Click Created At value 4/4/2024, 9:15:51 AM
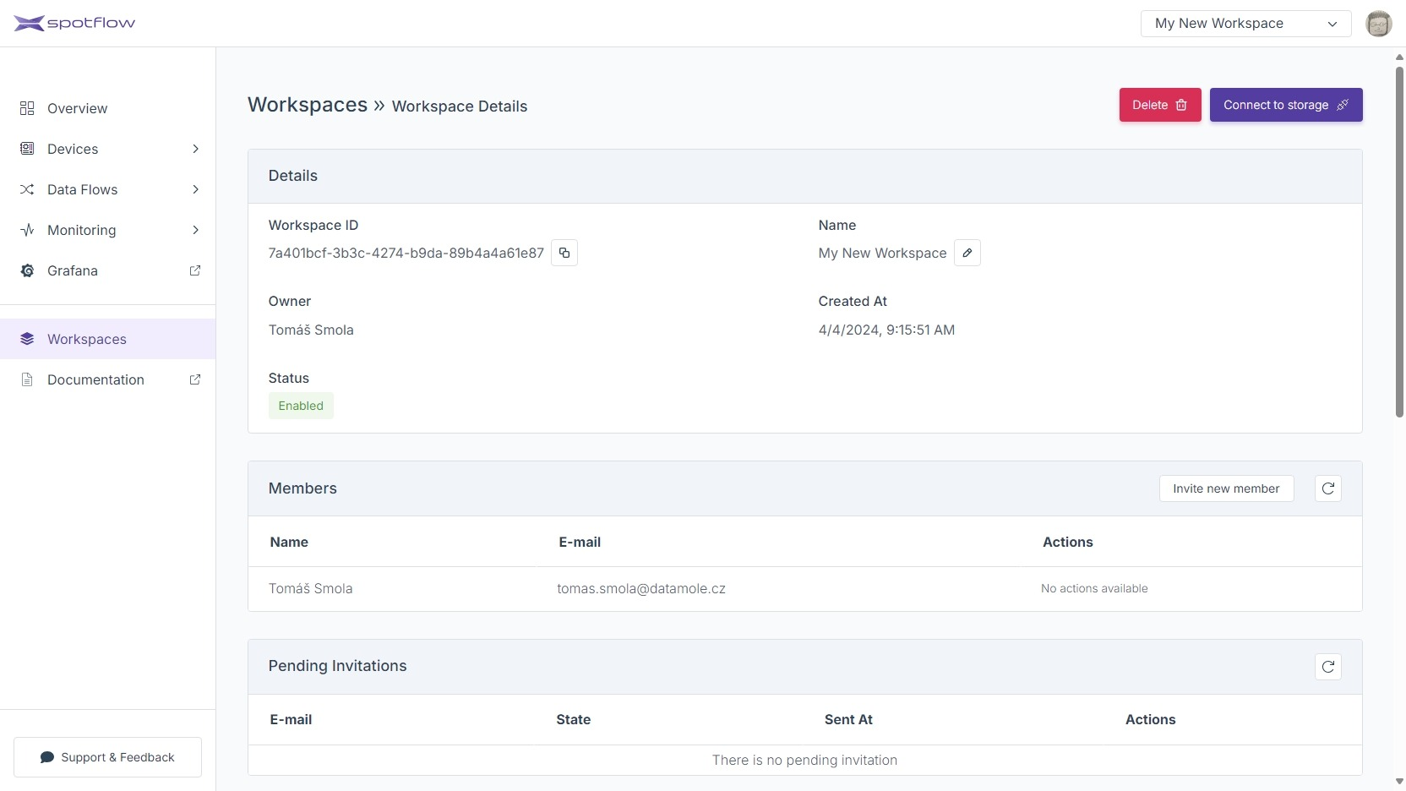The width and height of the screenshot is (1406, 791). click(886, 330)
